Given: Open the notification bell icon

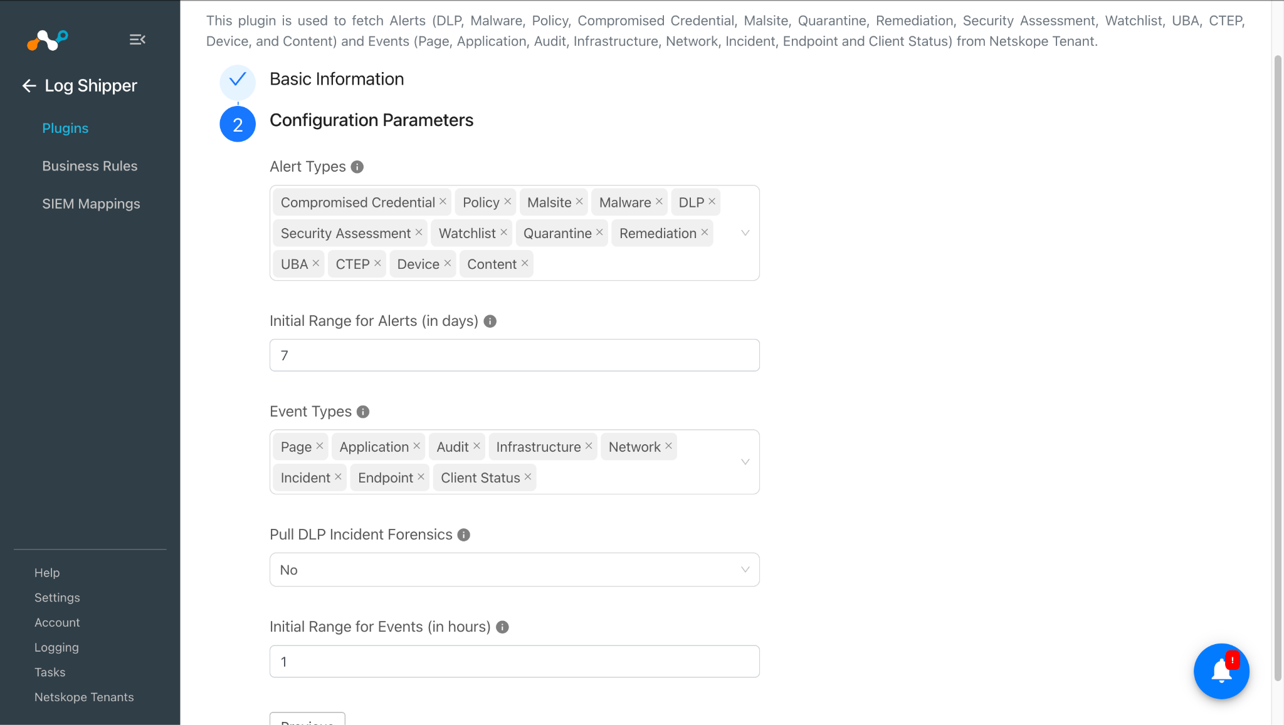Looking at the screenshot, I should (1221, 671).
